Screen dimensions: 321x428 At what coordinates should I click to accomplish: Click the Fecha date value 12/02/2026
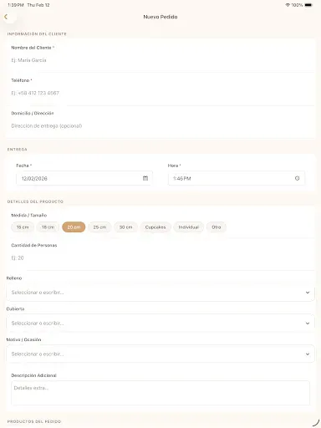(34, 178)
